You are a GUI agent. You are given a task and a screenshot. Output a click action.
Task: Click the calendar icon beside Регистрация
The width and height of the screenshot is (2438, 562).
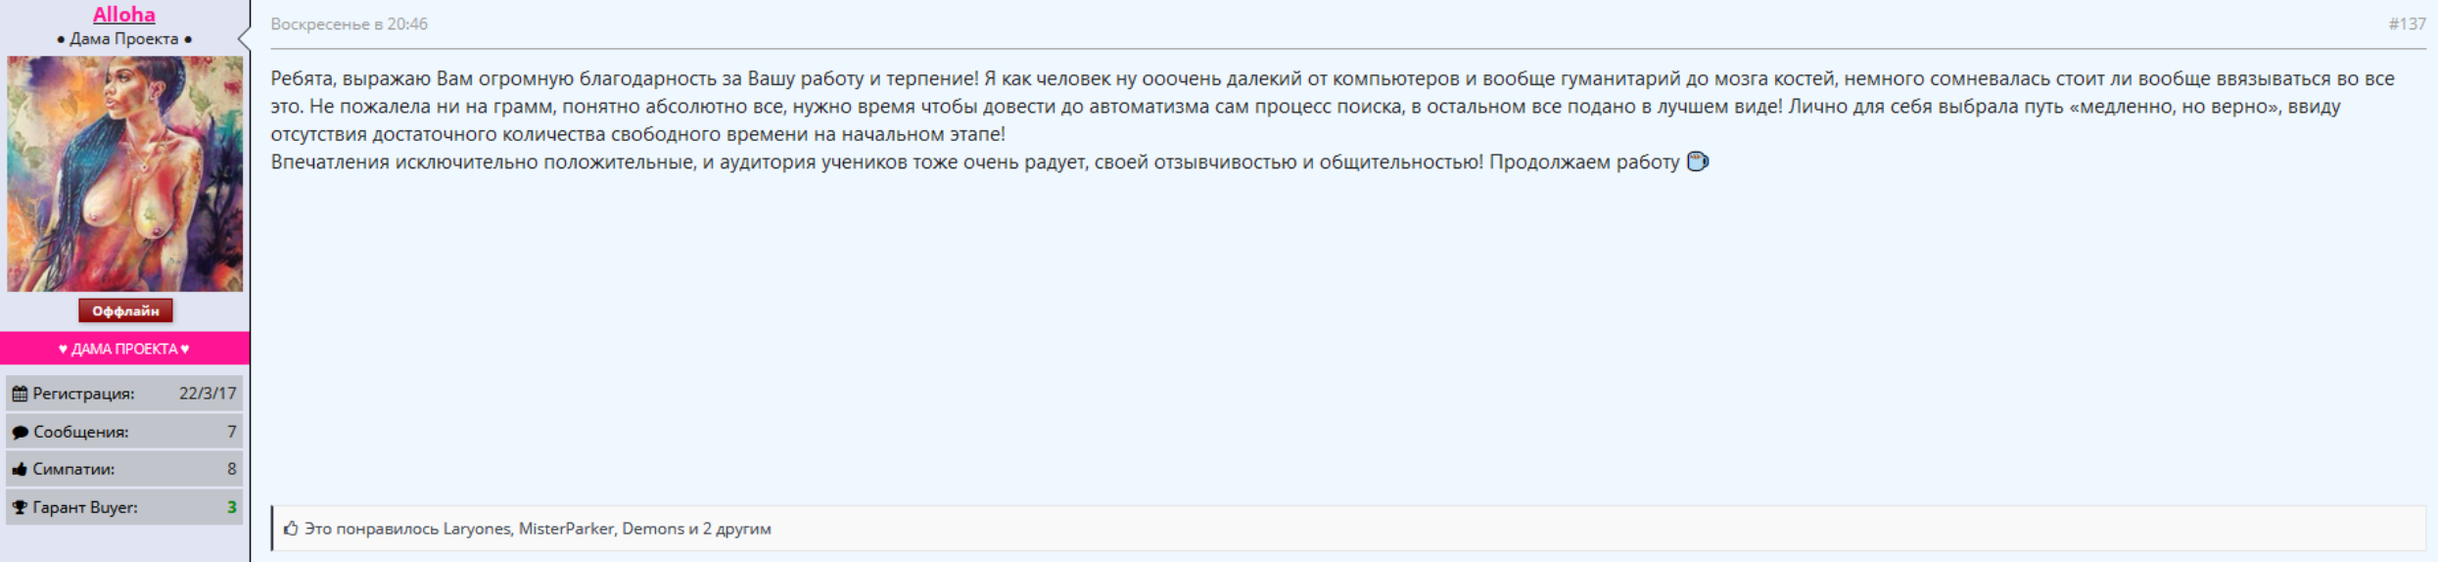[x=20, y=394]
